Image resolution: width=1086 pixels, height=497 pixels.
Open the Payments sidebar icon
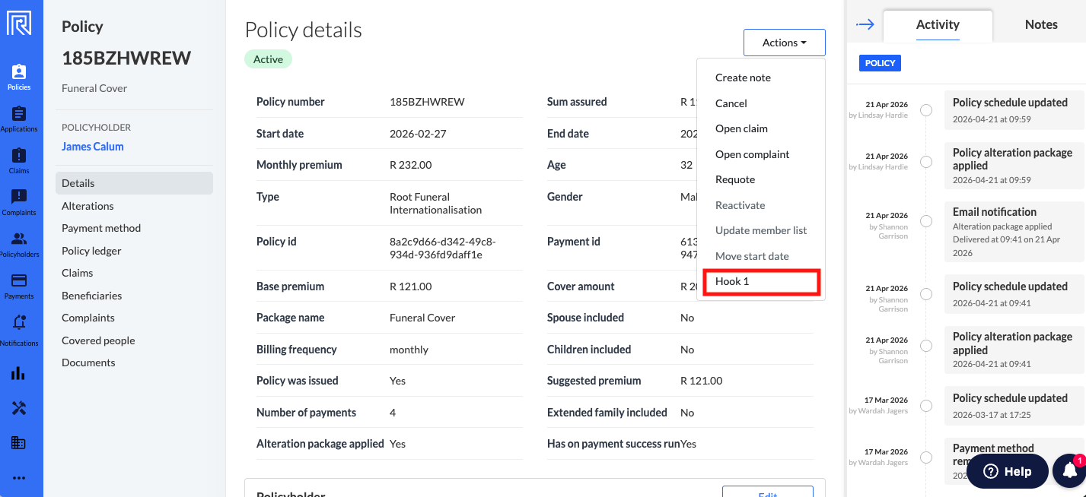pyautogui.click(x=19, y=286)
